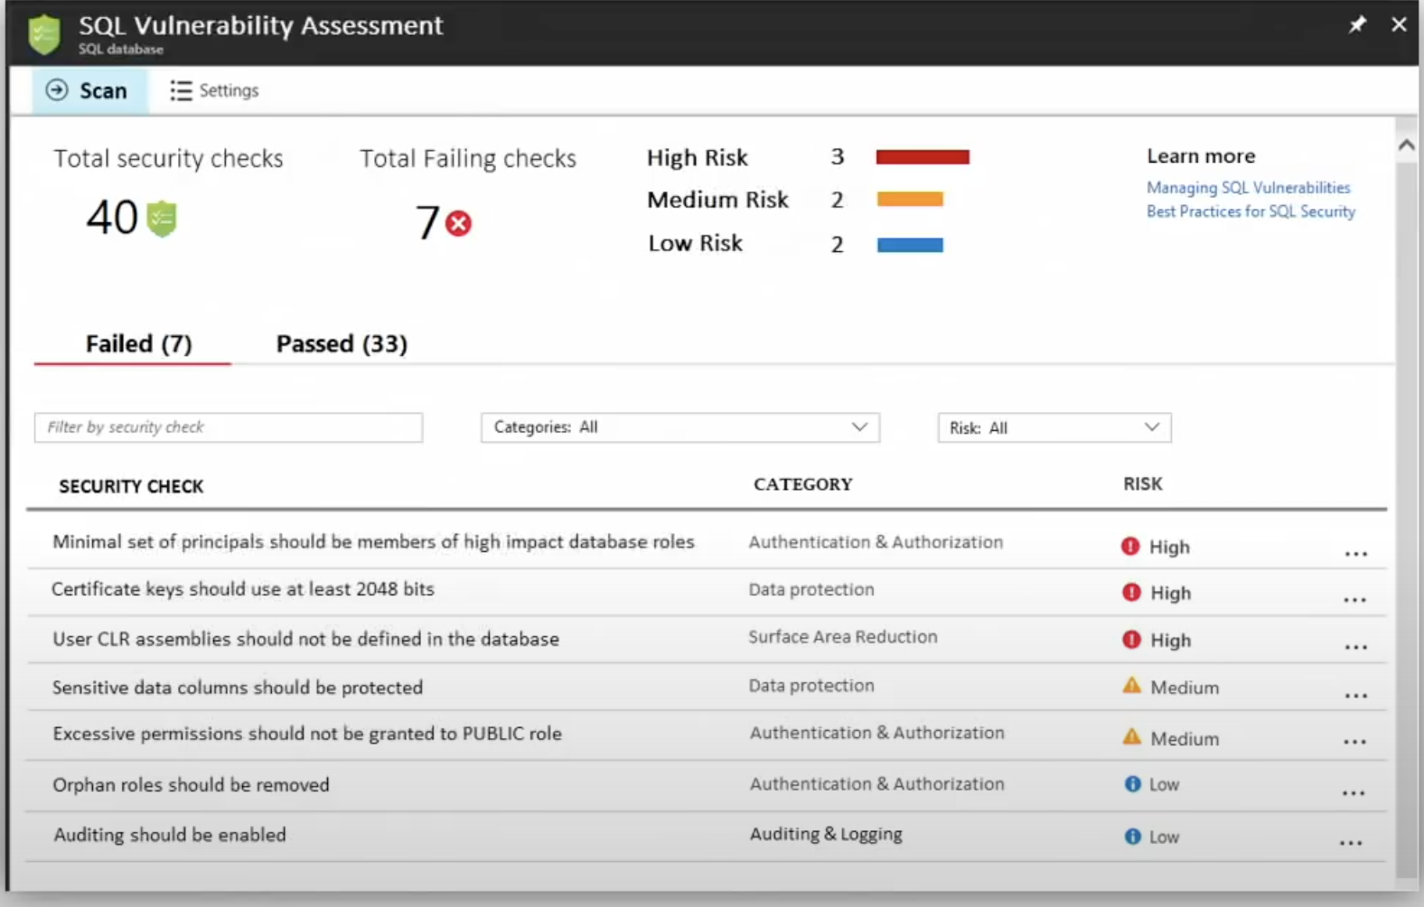Click High risk icon on Minimal set row
This screenshot has width=1424, height=907.
pyautogui.click(x=1130, y=546)
